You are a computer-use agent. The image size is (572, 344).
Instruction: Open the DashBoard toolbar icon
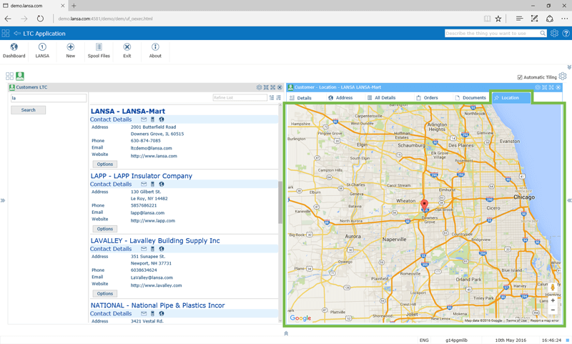[14, 48]
